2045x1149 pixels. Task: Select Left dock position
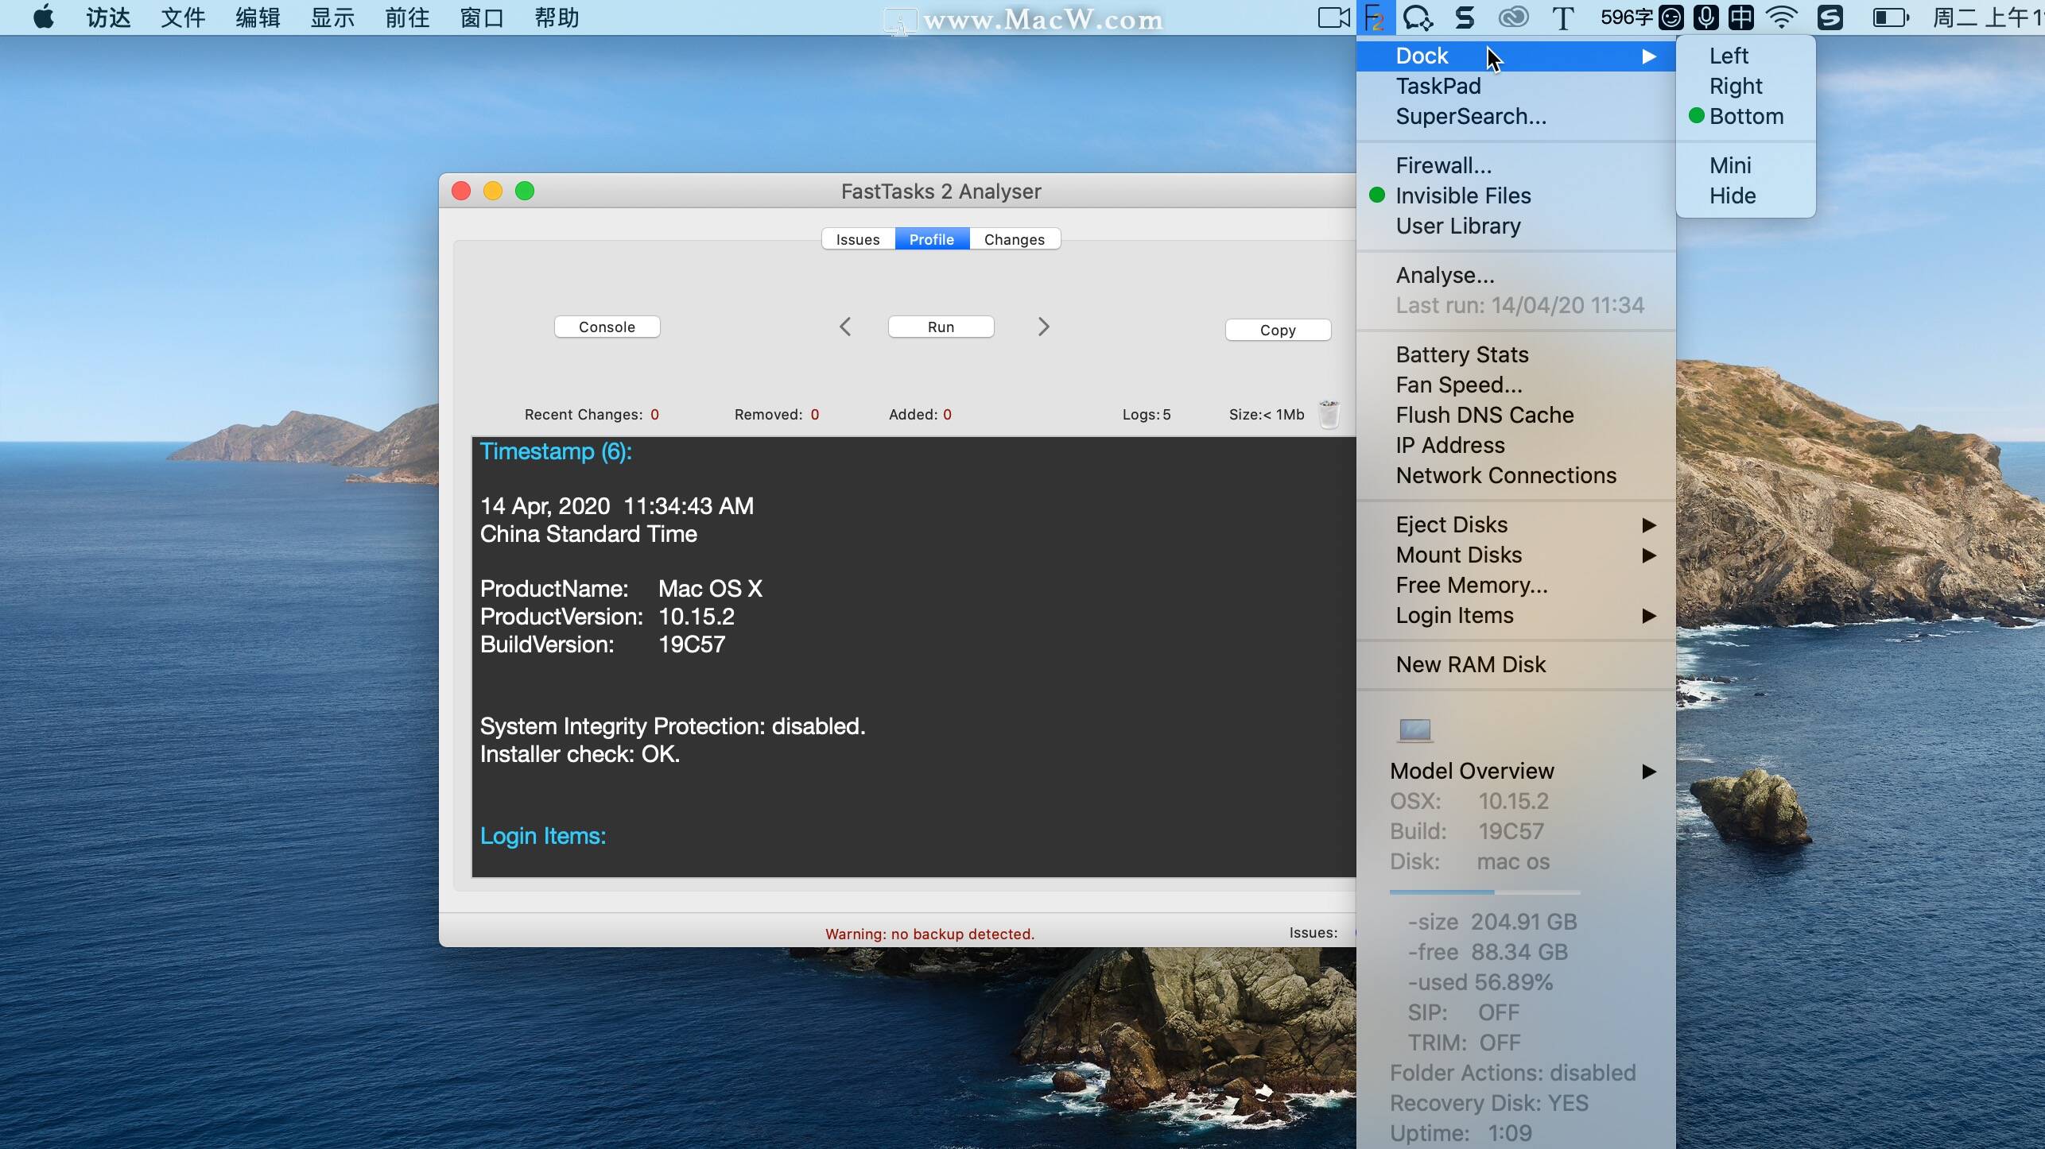click(x=1746, y=56)
